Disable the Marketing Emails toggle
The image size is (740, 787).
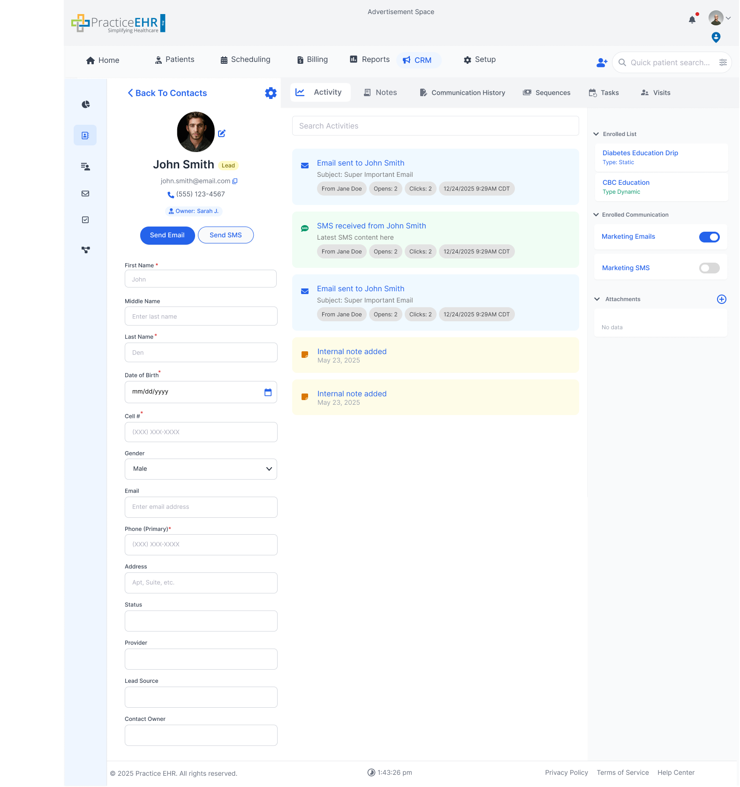tap(709, 237)
